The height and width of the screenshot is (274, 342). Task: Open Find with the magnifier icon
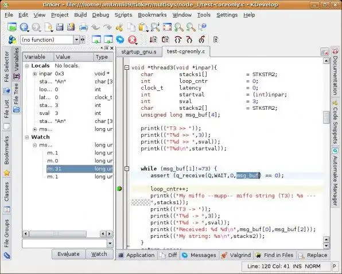point(155,27)
